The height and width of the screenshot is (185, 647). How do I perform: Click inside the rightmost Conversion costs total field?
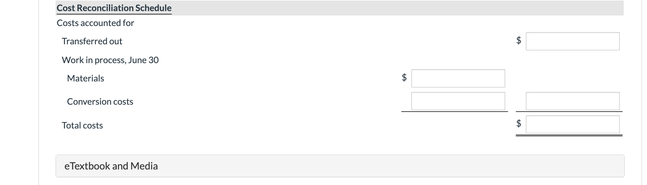572,101
